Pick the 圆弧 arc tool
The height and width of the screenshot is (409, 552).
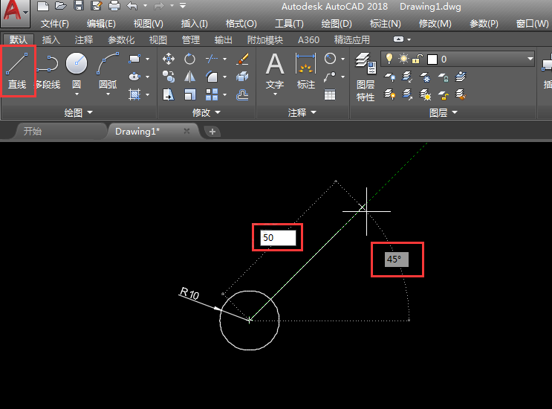tap(108, 70)
